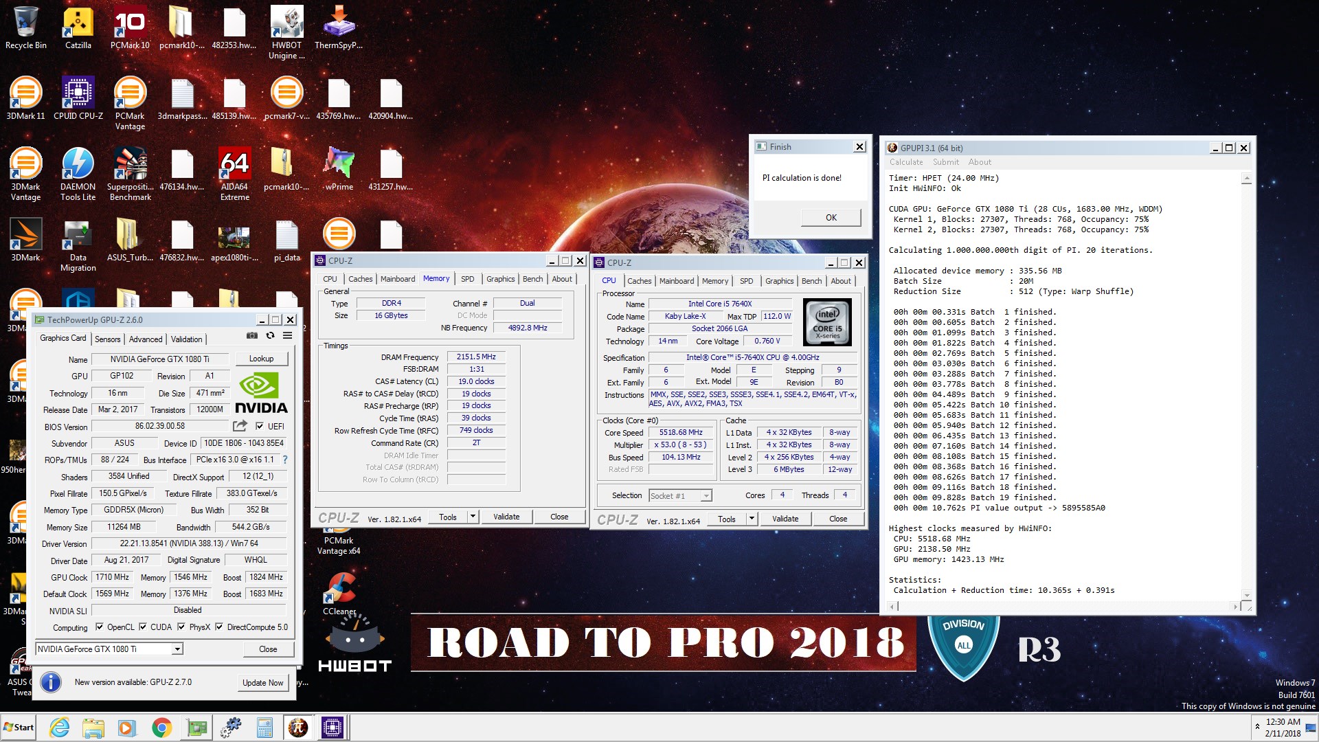The width and height of the screenshot is (1319, 742).
Task: Open the pi_data file on desktop
Action: point(286,240)
